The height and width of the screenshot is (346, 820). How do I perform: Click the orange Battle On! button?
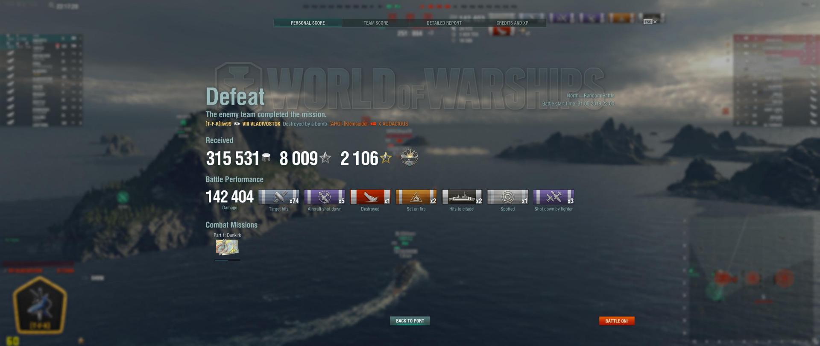pos(617,321)
